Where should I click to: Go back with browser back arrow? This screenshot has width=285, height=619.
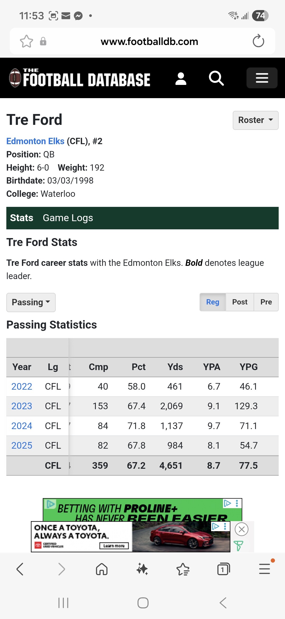coord(20,569)
